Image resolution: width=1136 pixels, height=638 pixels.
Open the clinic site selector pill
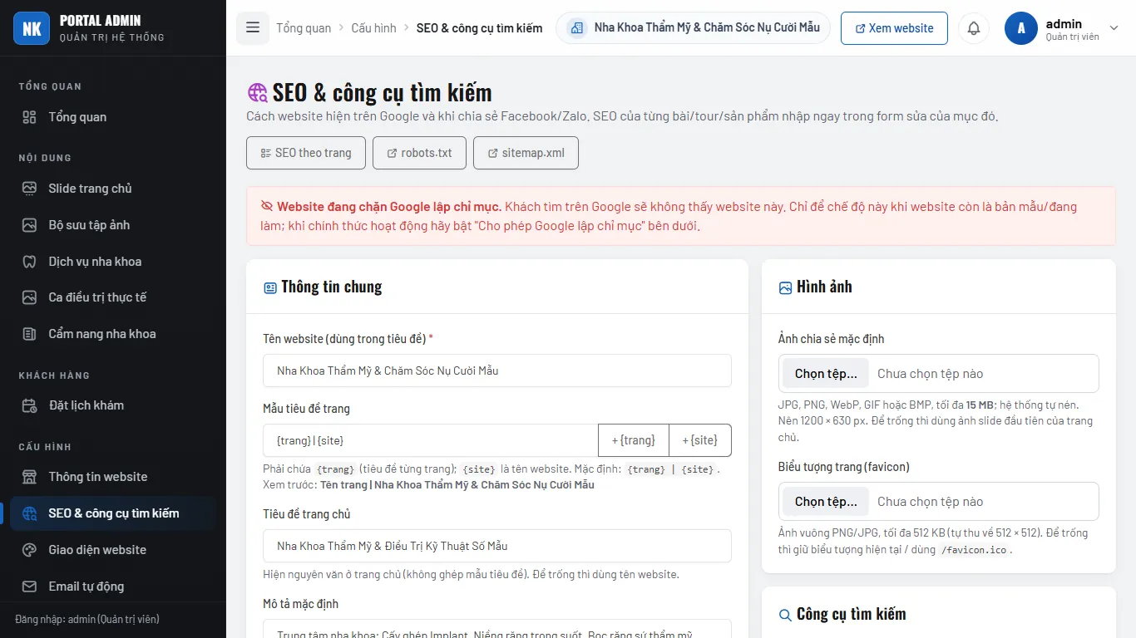point(693,27)
